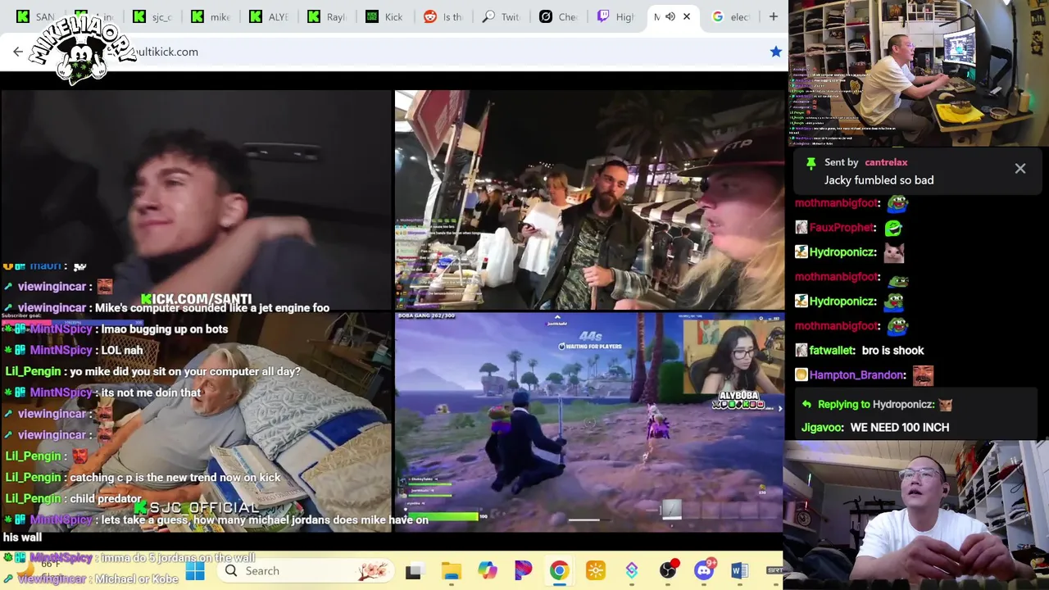Switch to the 'Twit' search tab
This screenshot has width=1049, height=590.
tap(502, 16)
